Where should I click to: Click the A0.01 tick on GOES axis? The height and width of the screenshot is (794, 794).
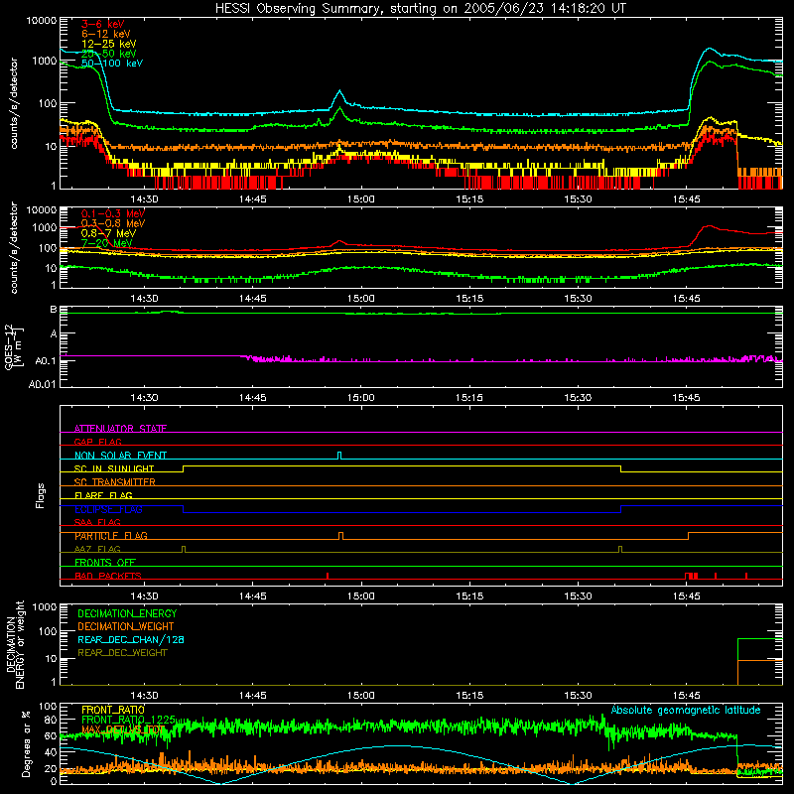tap(43, 384)
